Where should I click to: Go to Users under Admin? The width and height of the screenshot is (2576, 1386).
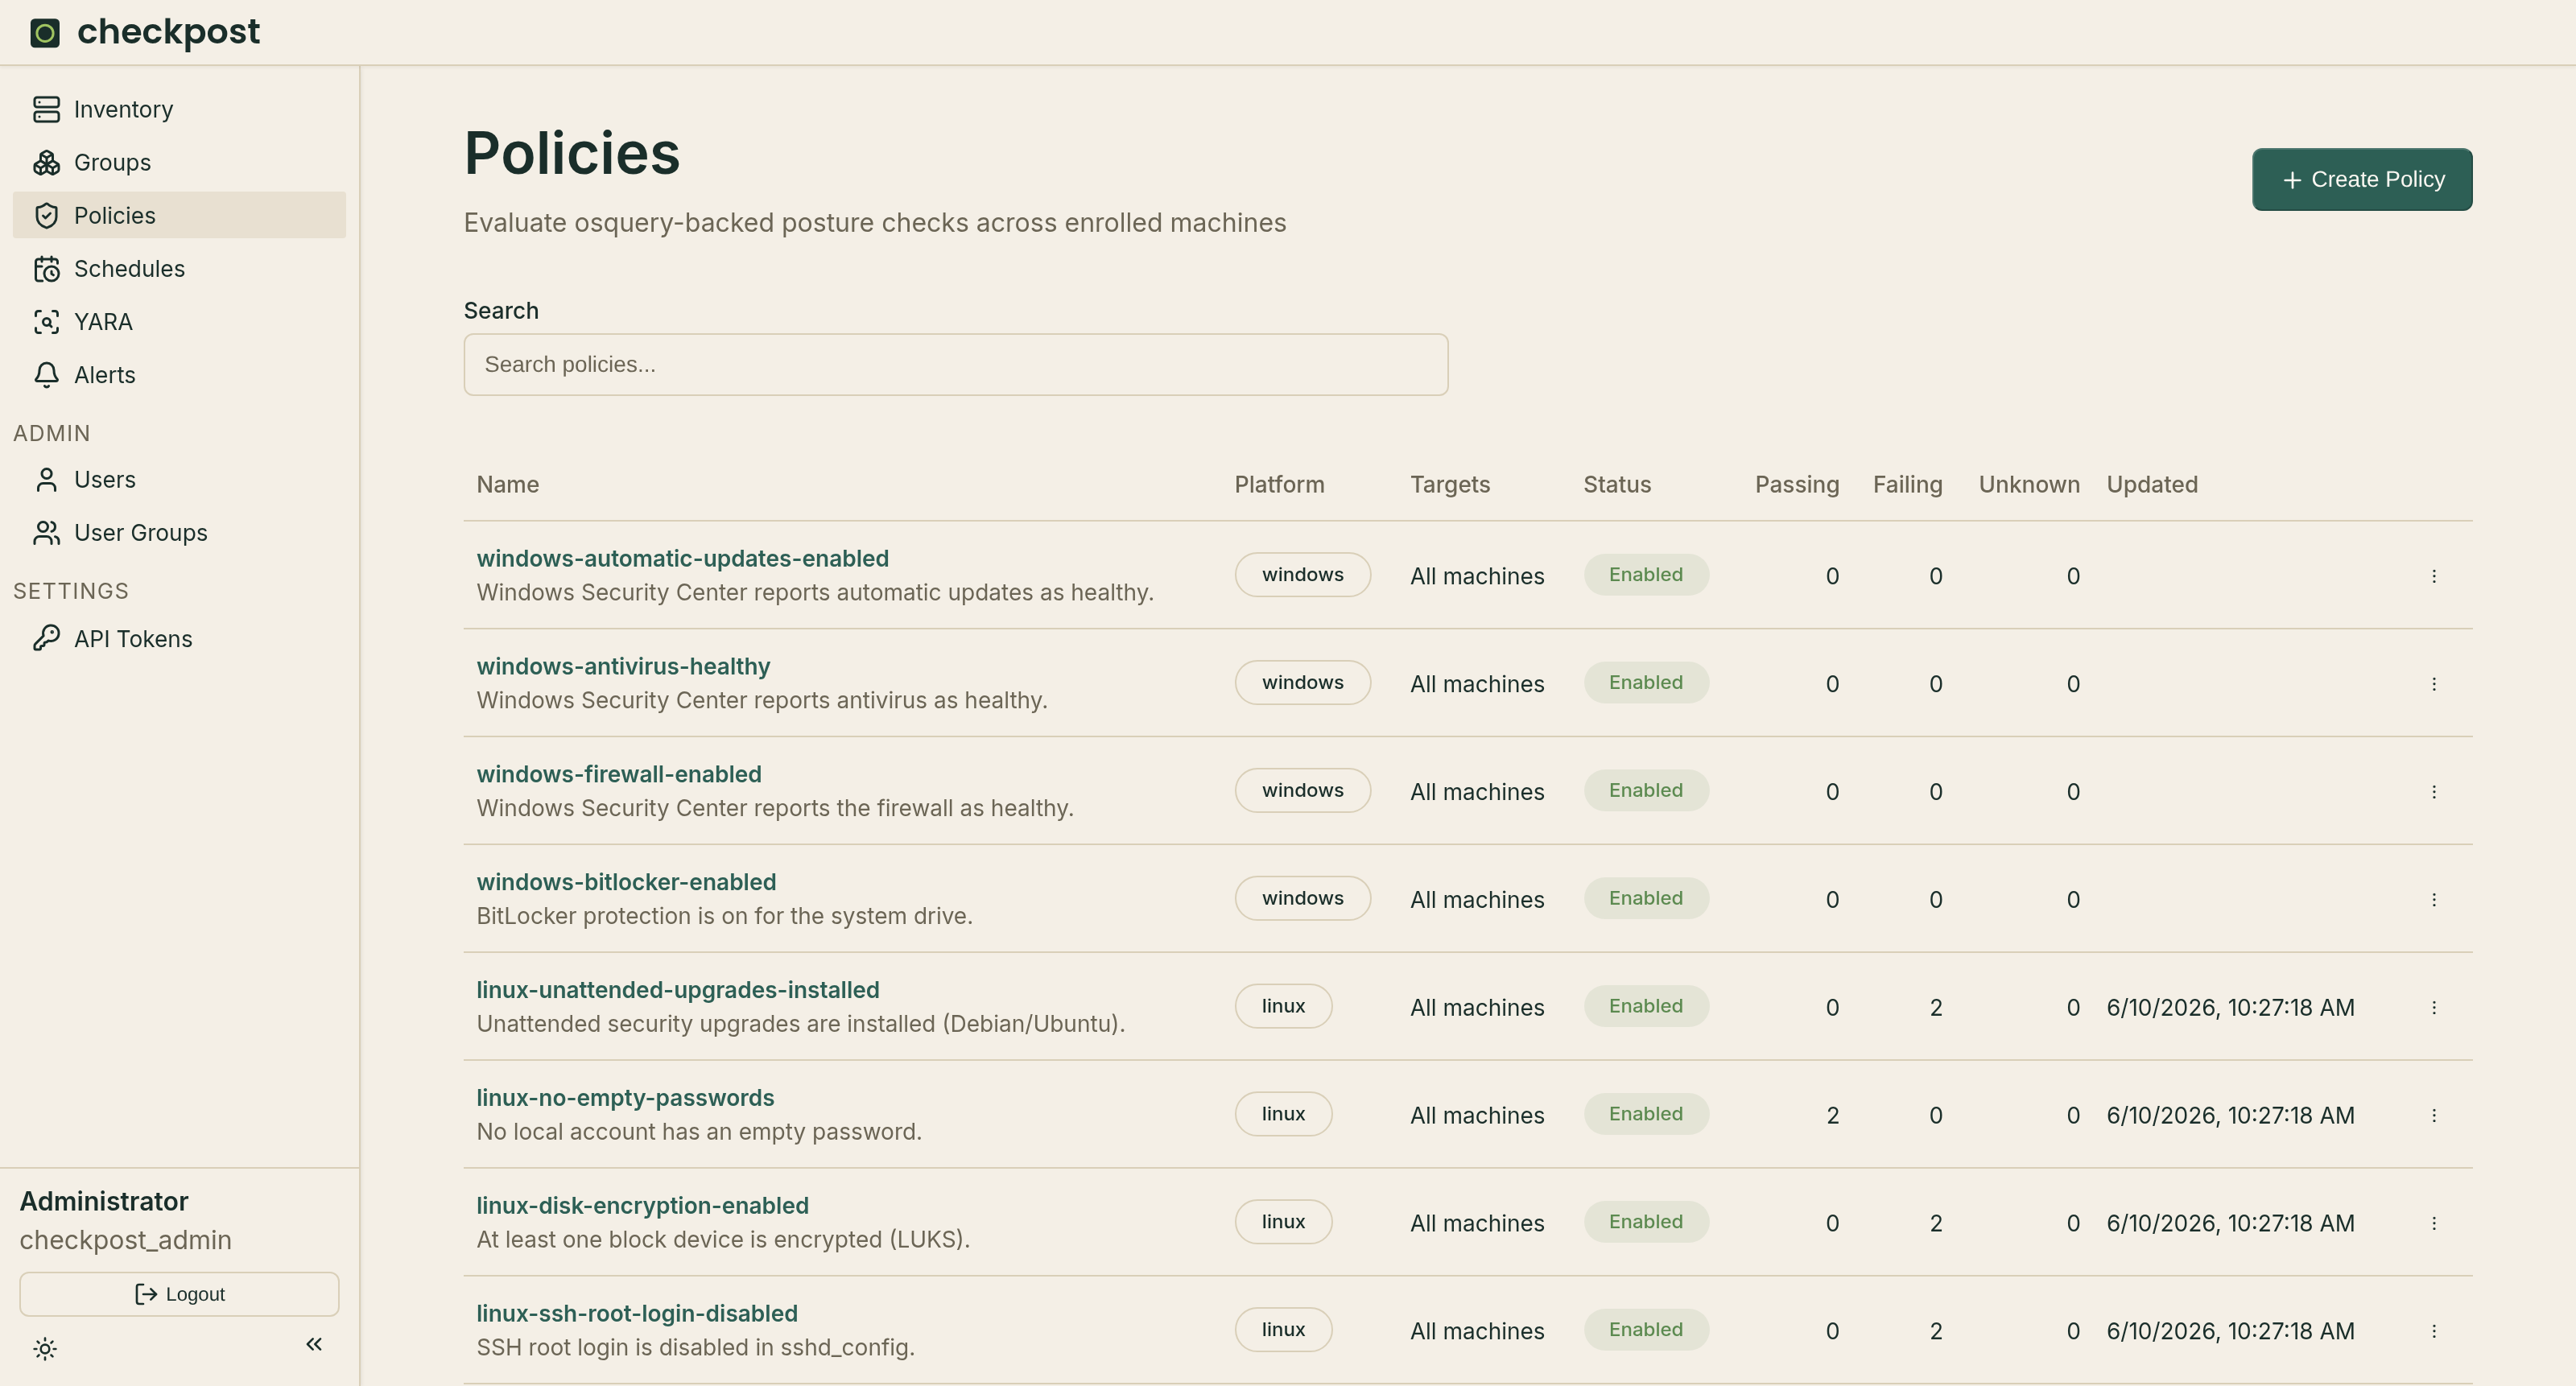(179, 479)
